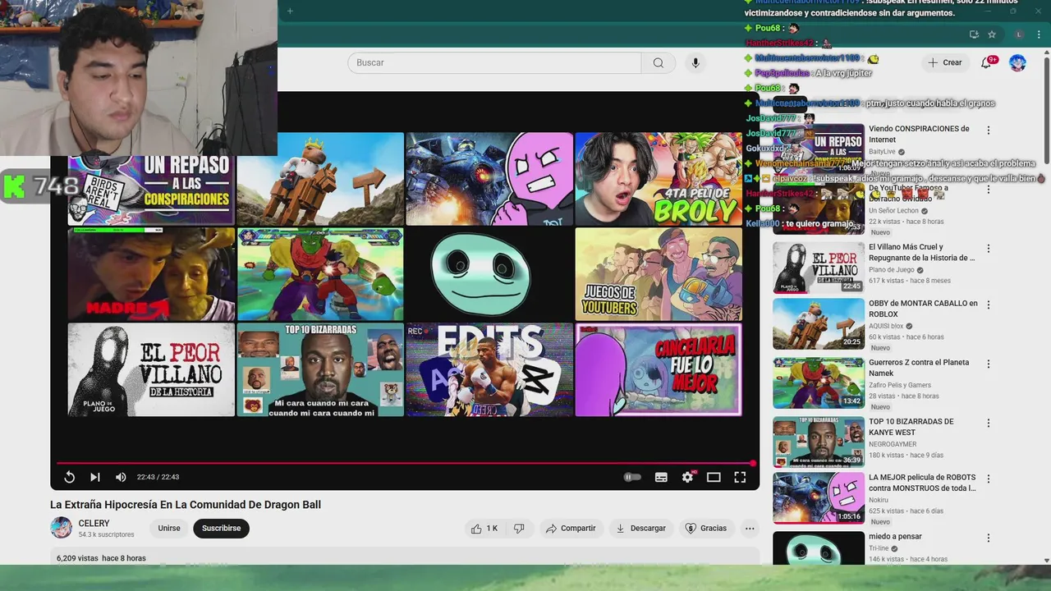Open CELERY channel avatar

61,528
